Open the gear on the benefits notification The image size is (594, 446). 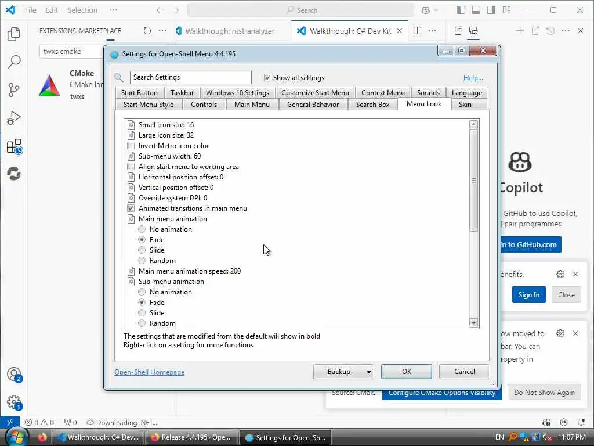tap(560, 274)
